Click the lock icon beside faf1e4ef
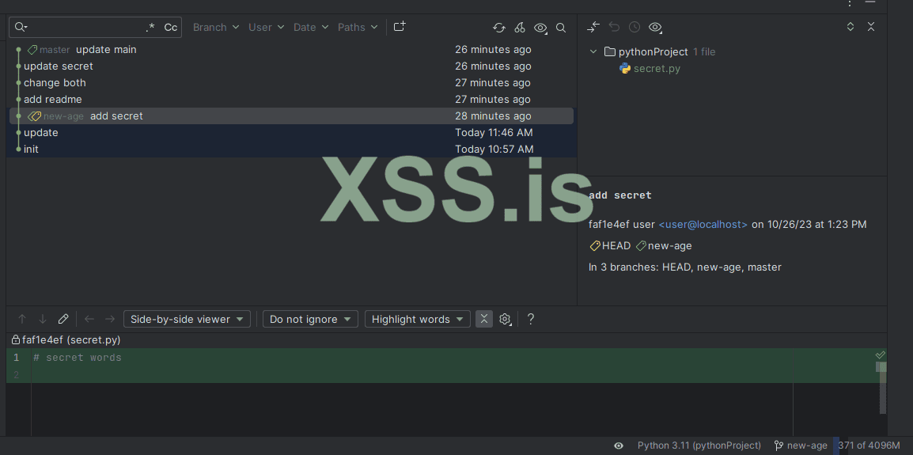Viewport: 913px width, 455px height. [16, 339]
